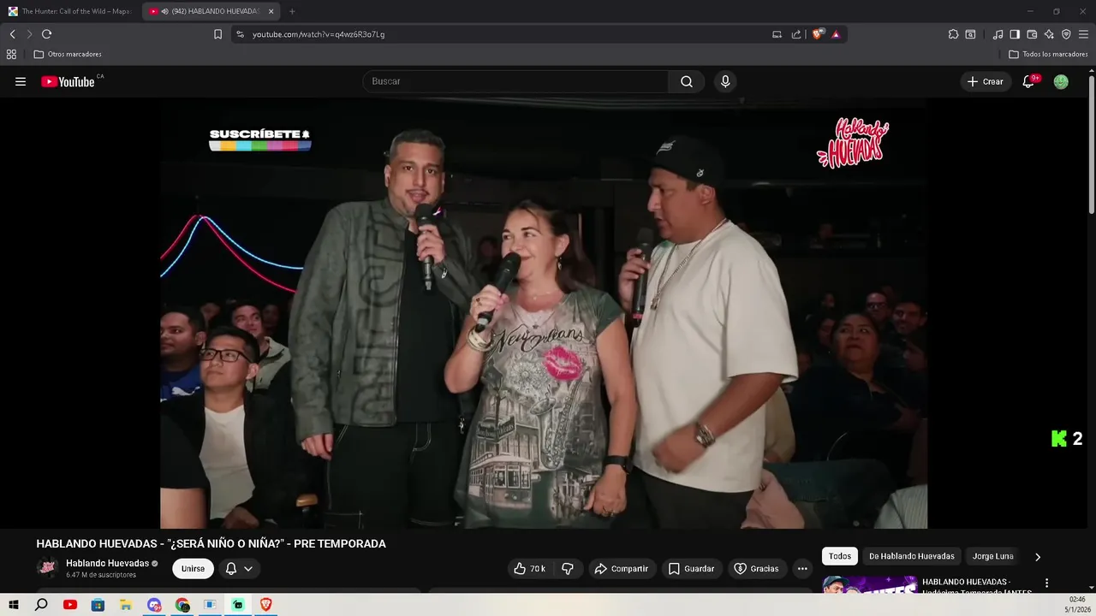Install or cast page icon in address bar
Screen dimensions: 1096x616
pos(777,34)
